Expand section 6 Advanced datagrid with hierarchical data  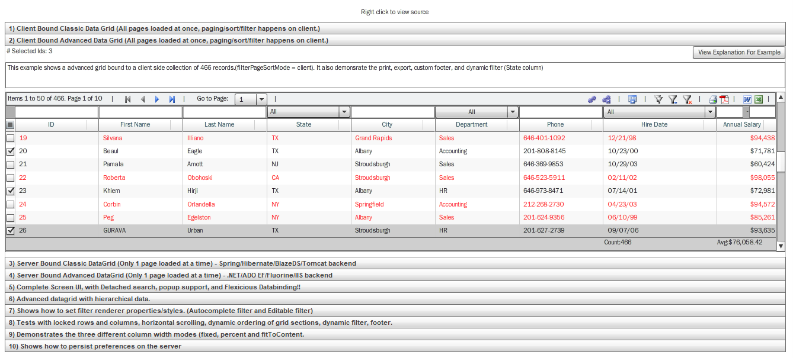click(395, 299)
